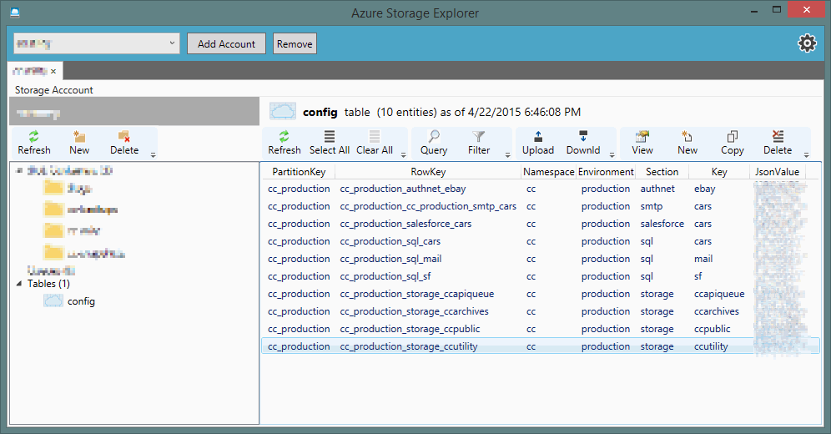
Task: Select row cc_production_sql_sf
Action: 541,276
